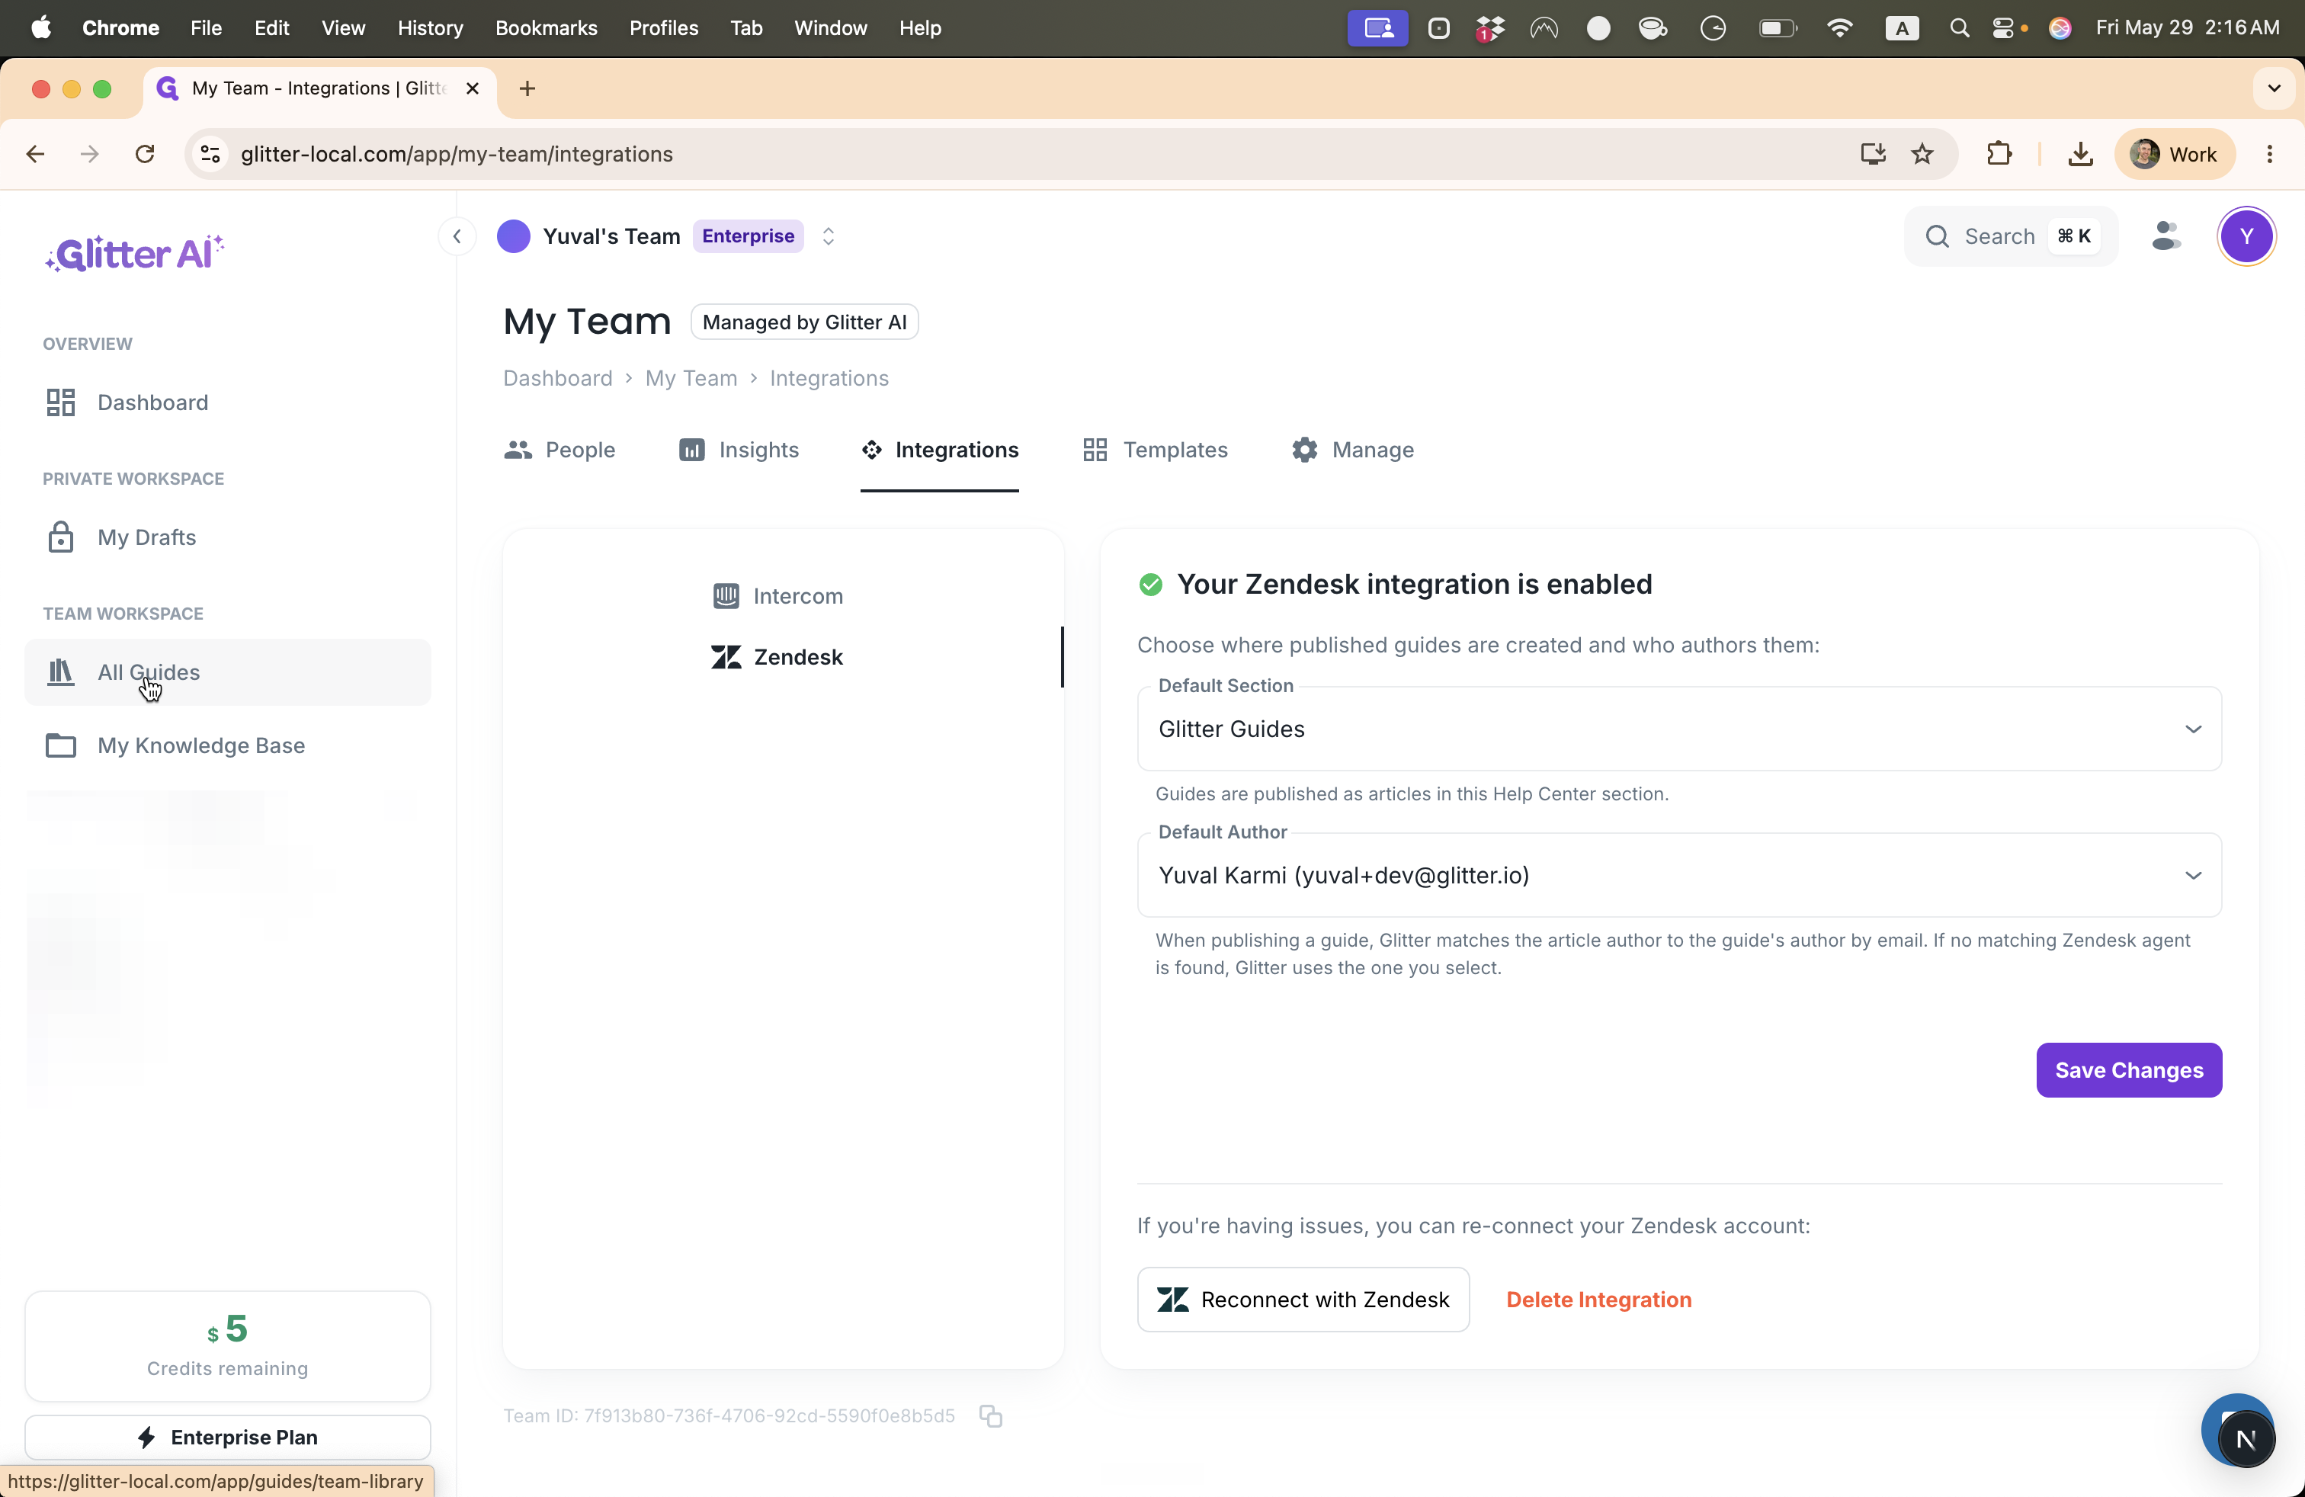Open the Work profile menu in Chrome

pyautogui.click(x=2174, y=154)
